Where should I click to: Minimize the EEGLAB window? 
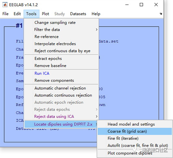click(127, 5)
